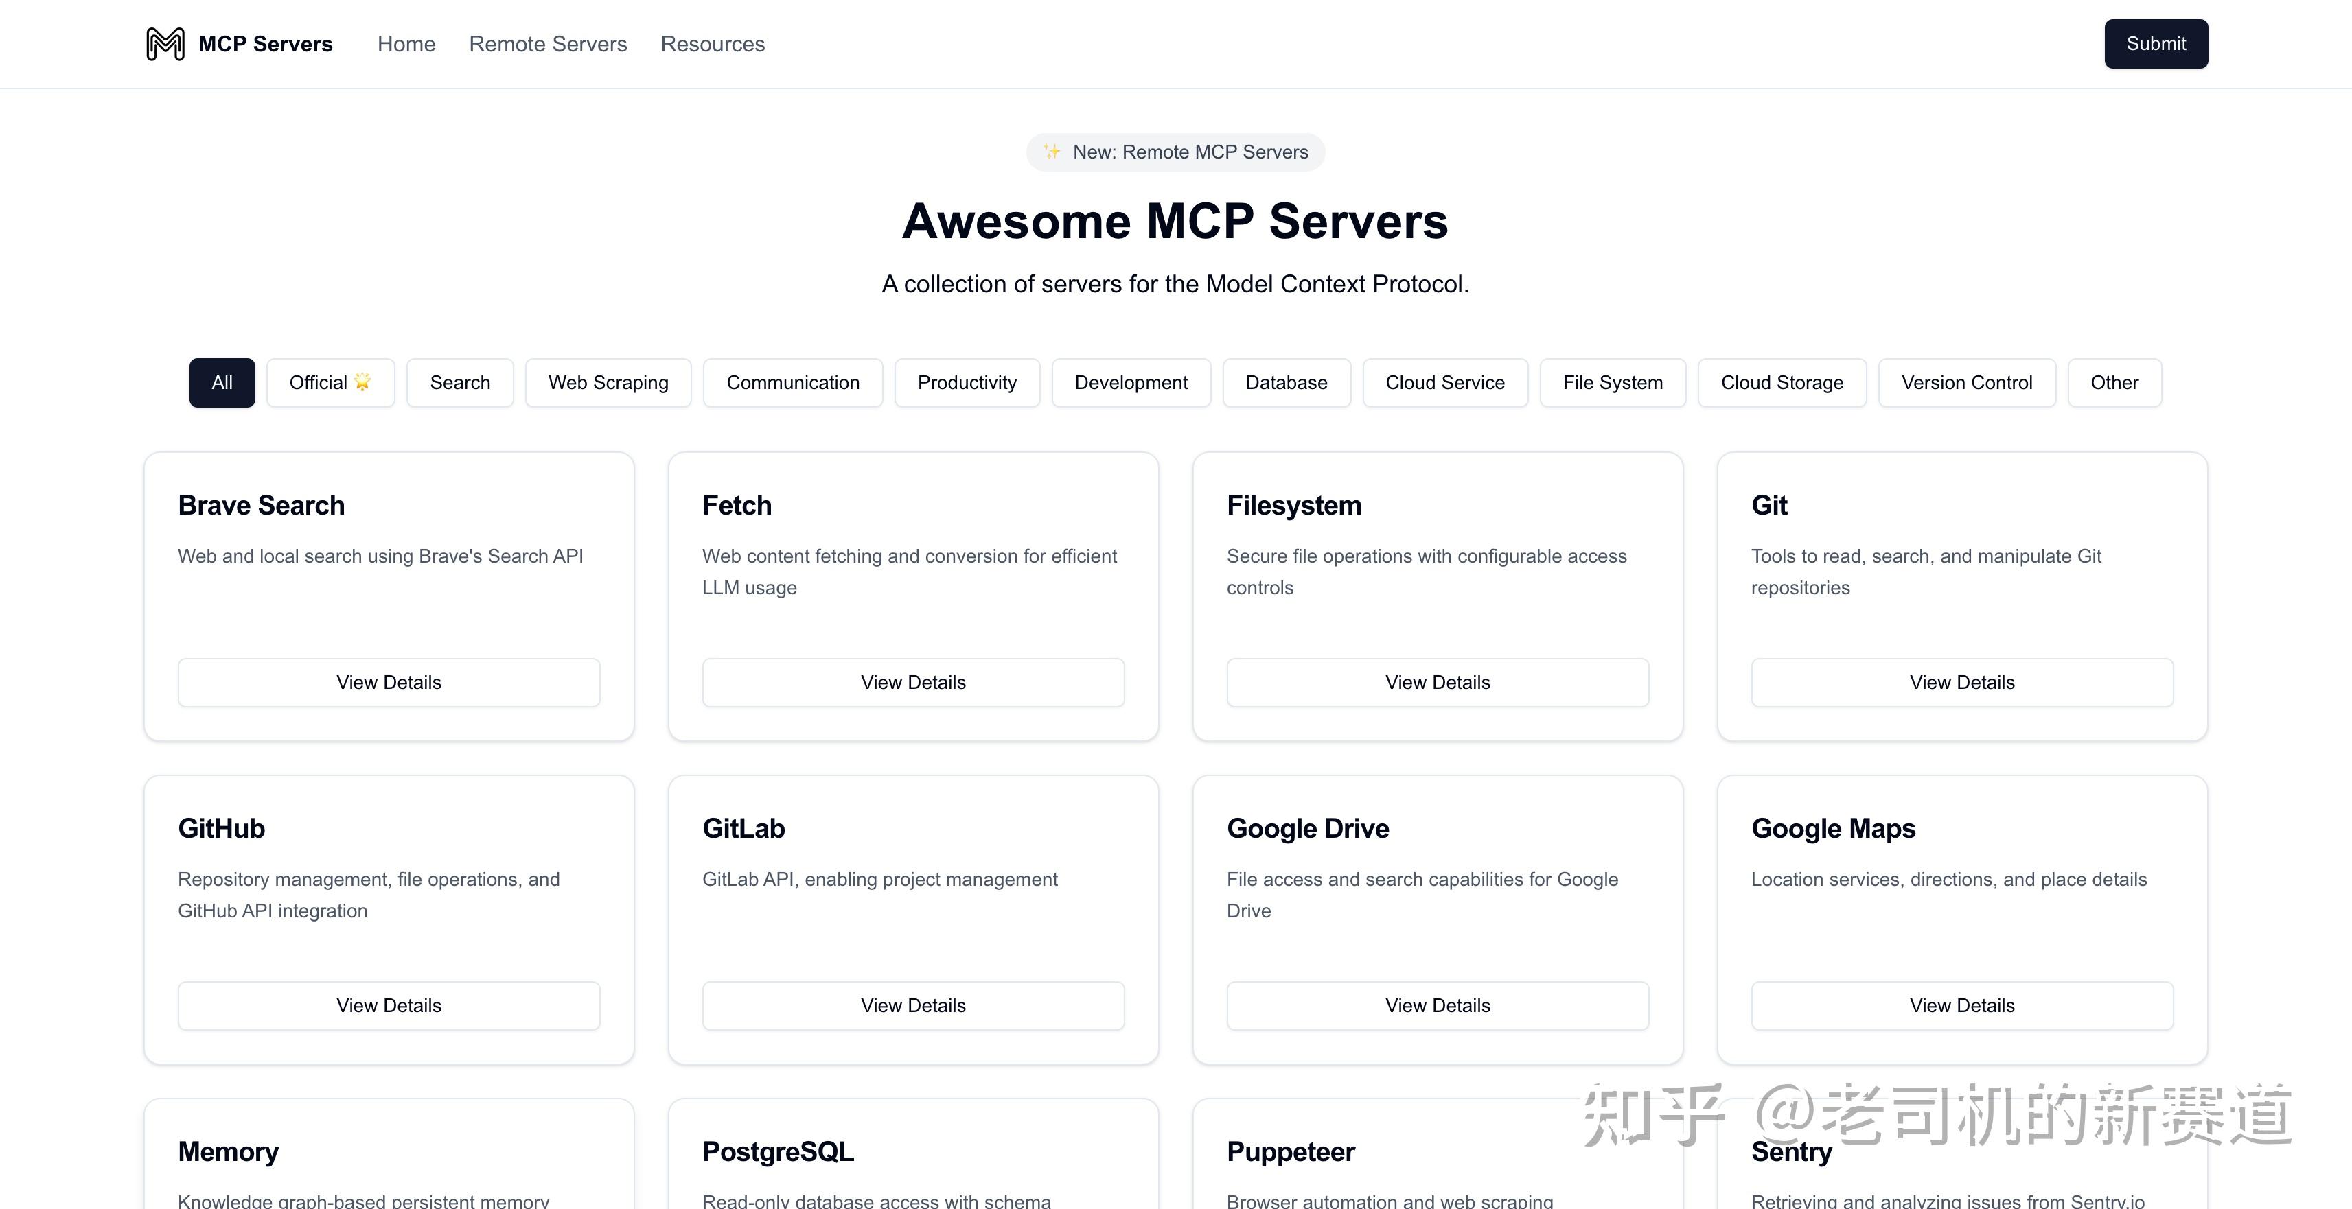
Task: Open Resources in navigation bar
Action: point(712,44)
